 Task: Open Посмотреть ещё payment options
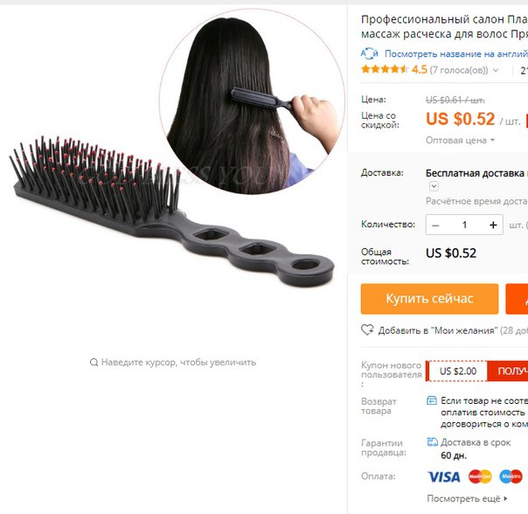point(467,498)
